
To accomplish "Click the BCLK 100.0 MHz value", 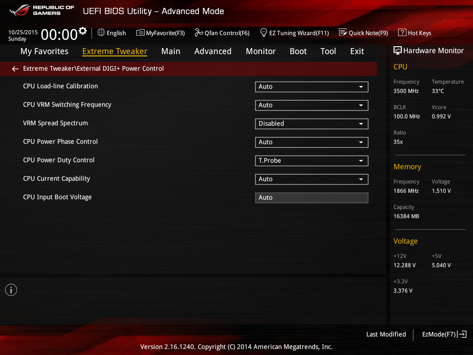I will [x=406, y=116].
